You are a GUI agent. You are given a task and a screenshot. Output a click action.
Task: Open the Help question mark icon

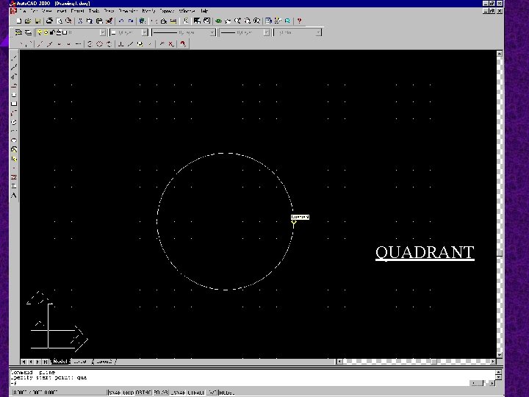[x=299, y=21]
